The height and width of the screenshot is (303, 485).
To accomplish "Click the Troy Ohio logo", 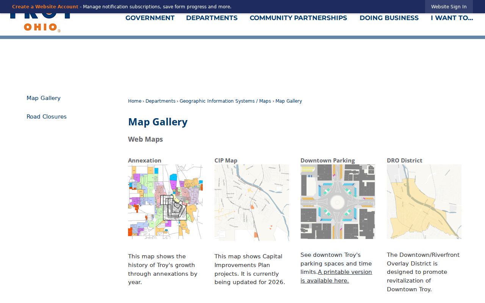I will point(41,23).
